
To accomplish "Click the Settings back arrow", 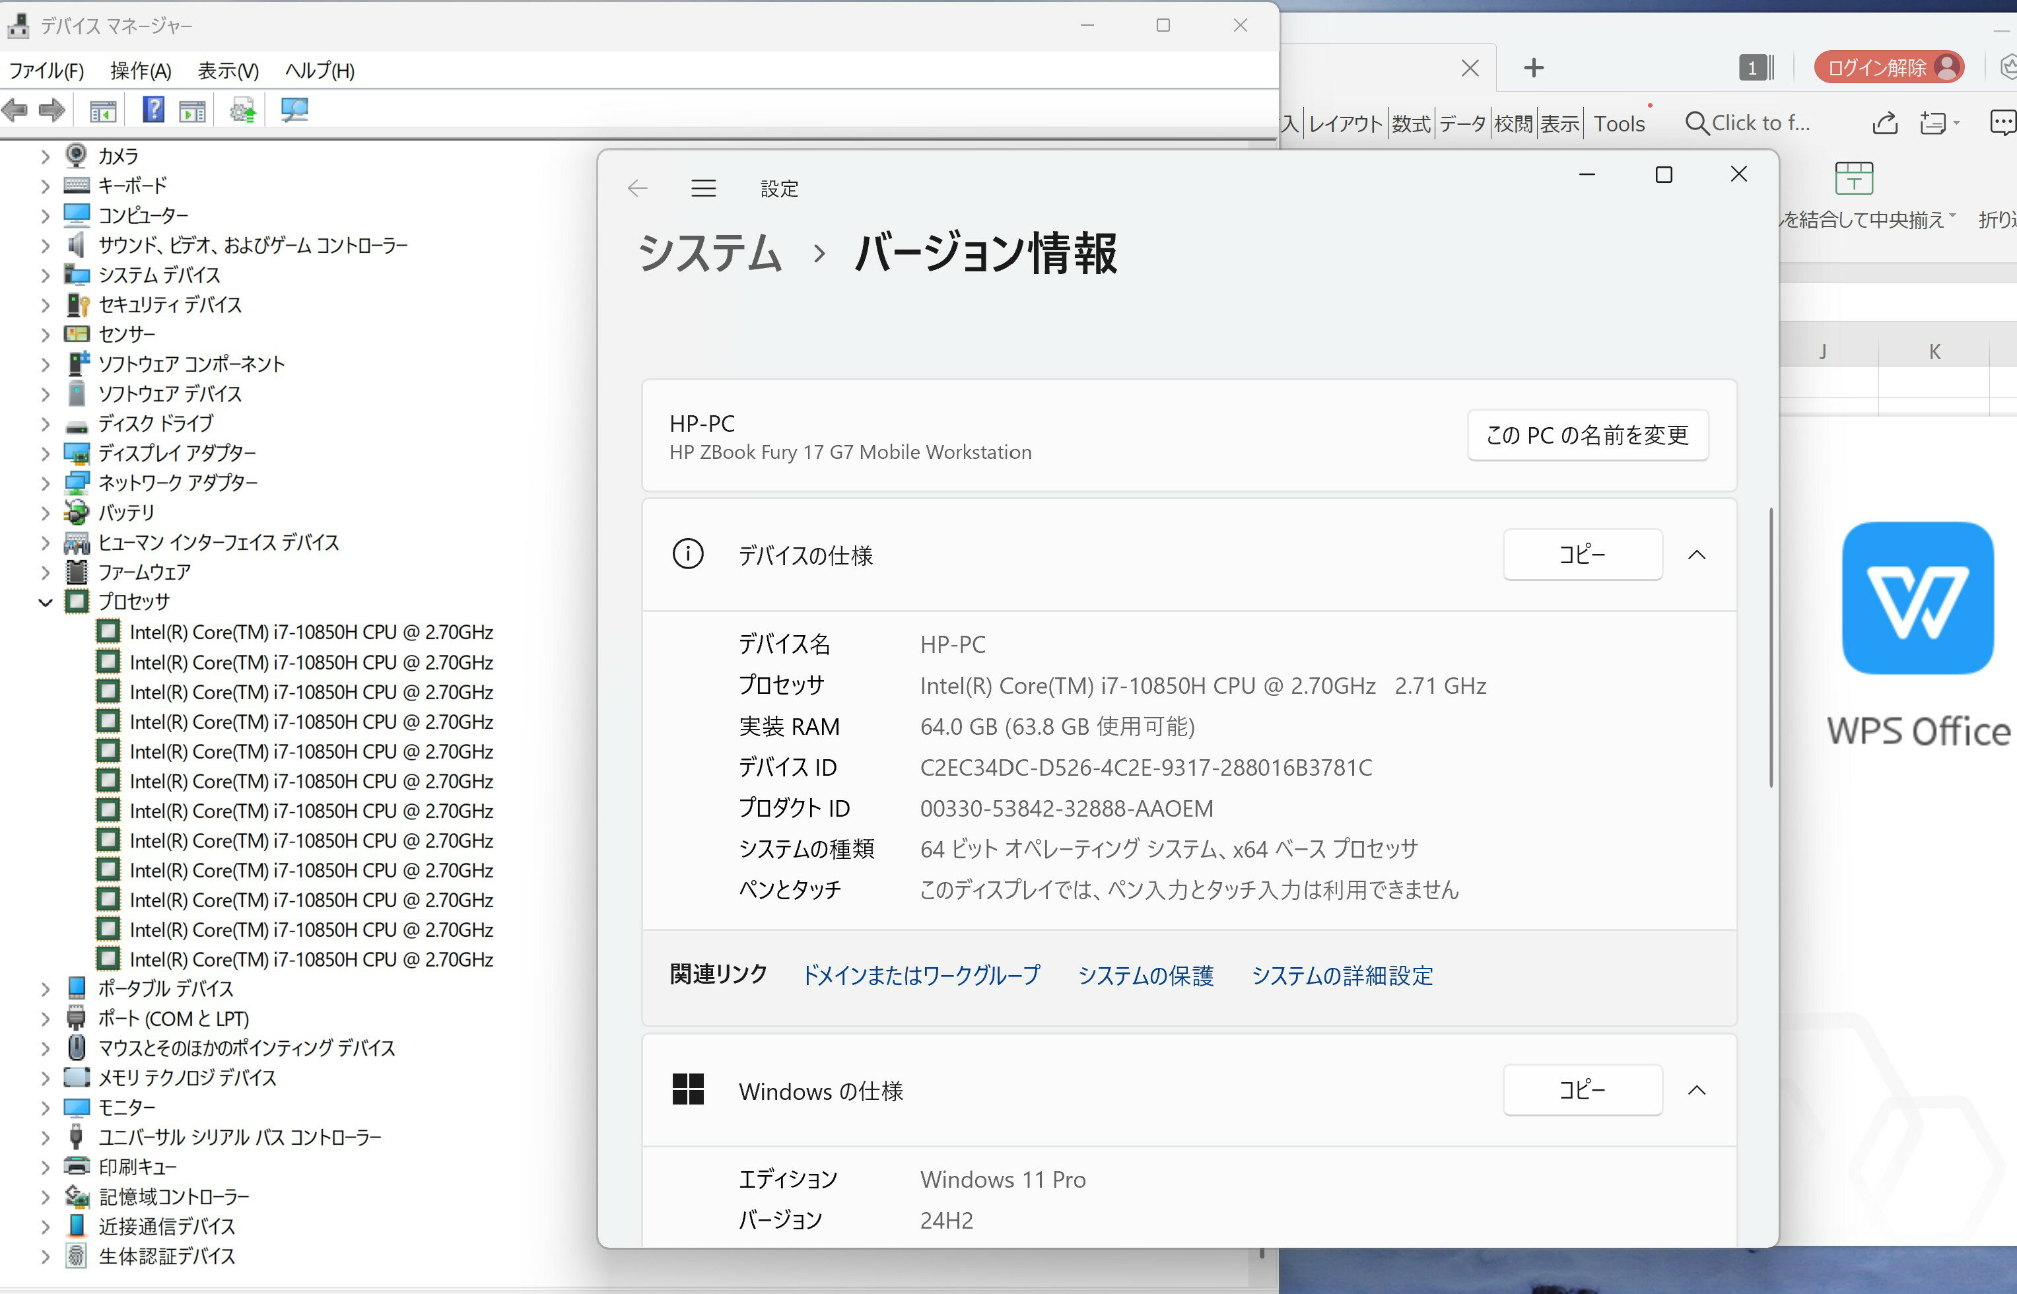I will [x=638, y=188].
